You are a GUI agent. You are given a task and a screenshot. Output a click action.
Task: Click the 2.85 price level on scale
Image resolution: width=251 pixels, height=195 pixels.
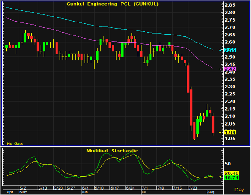(x=230, y=5)
